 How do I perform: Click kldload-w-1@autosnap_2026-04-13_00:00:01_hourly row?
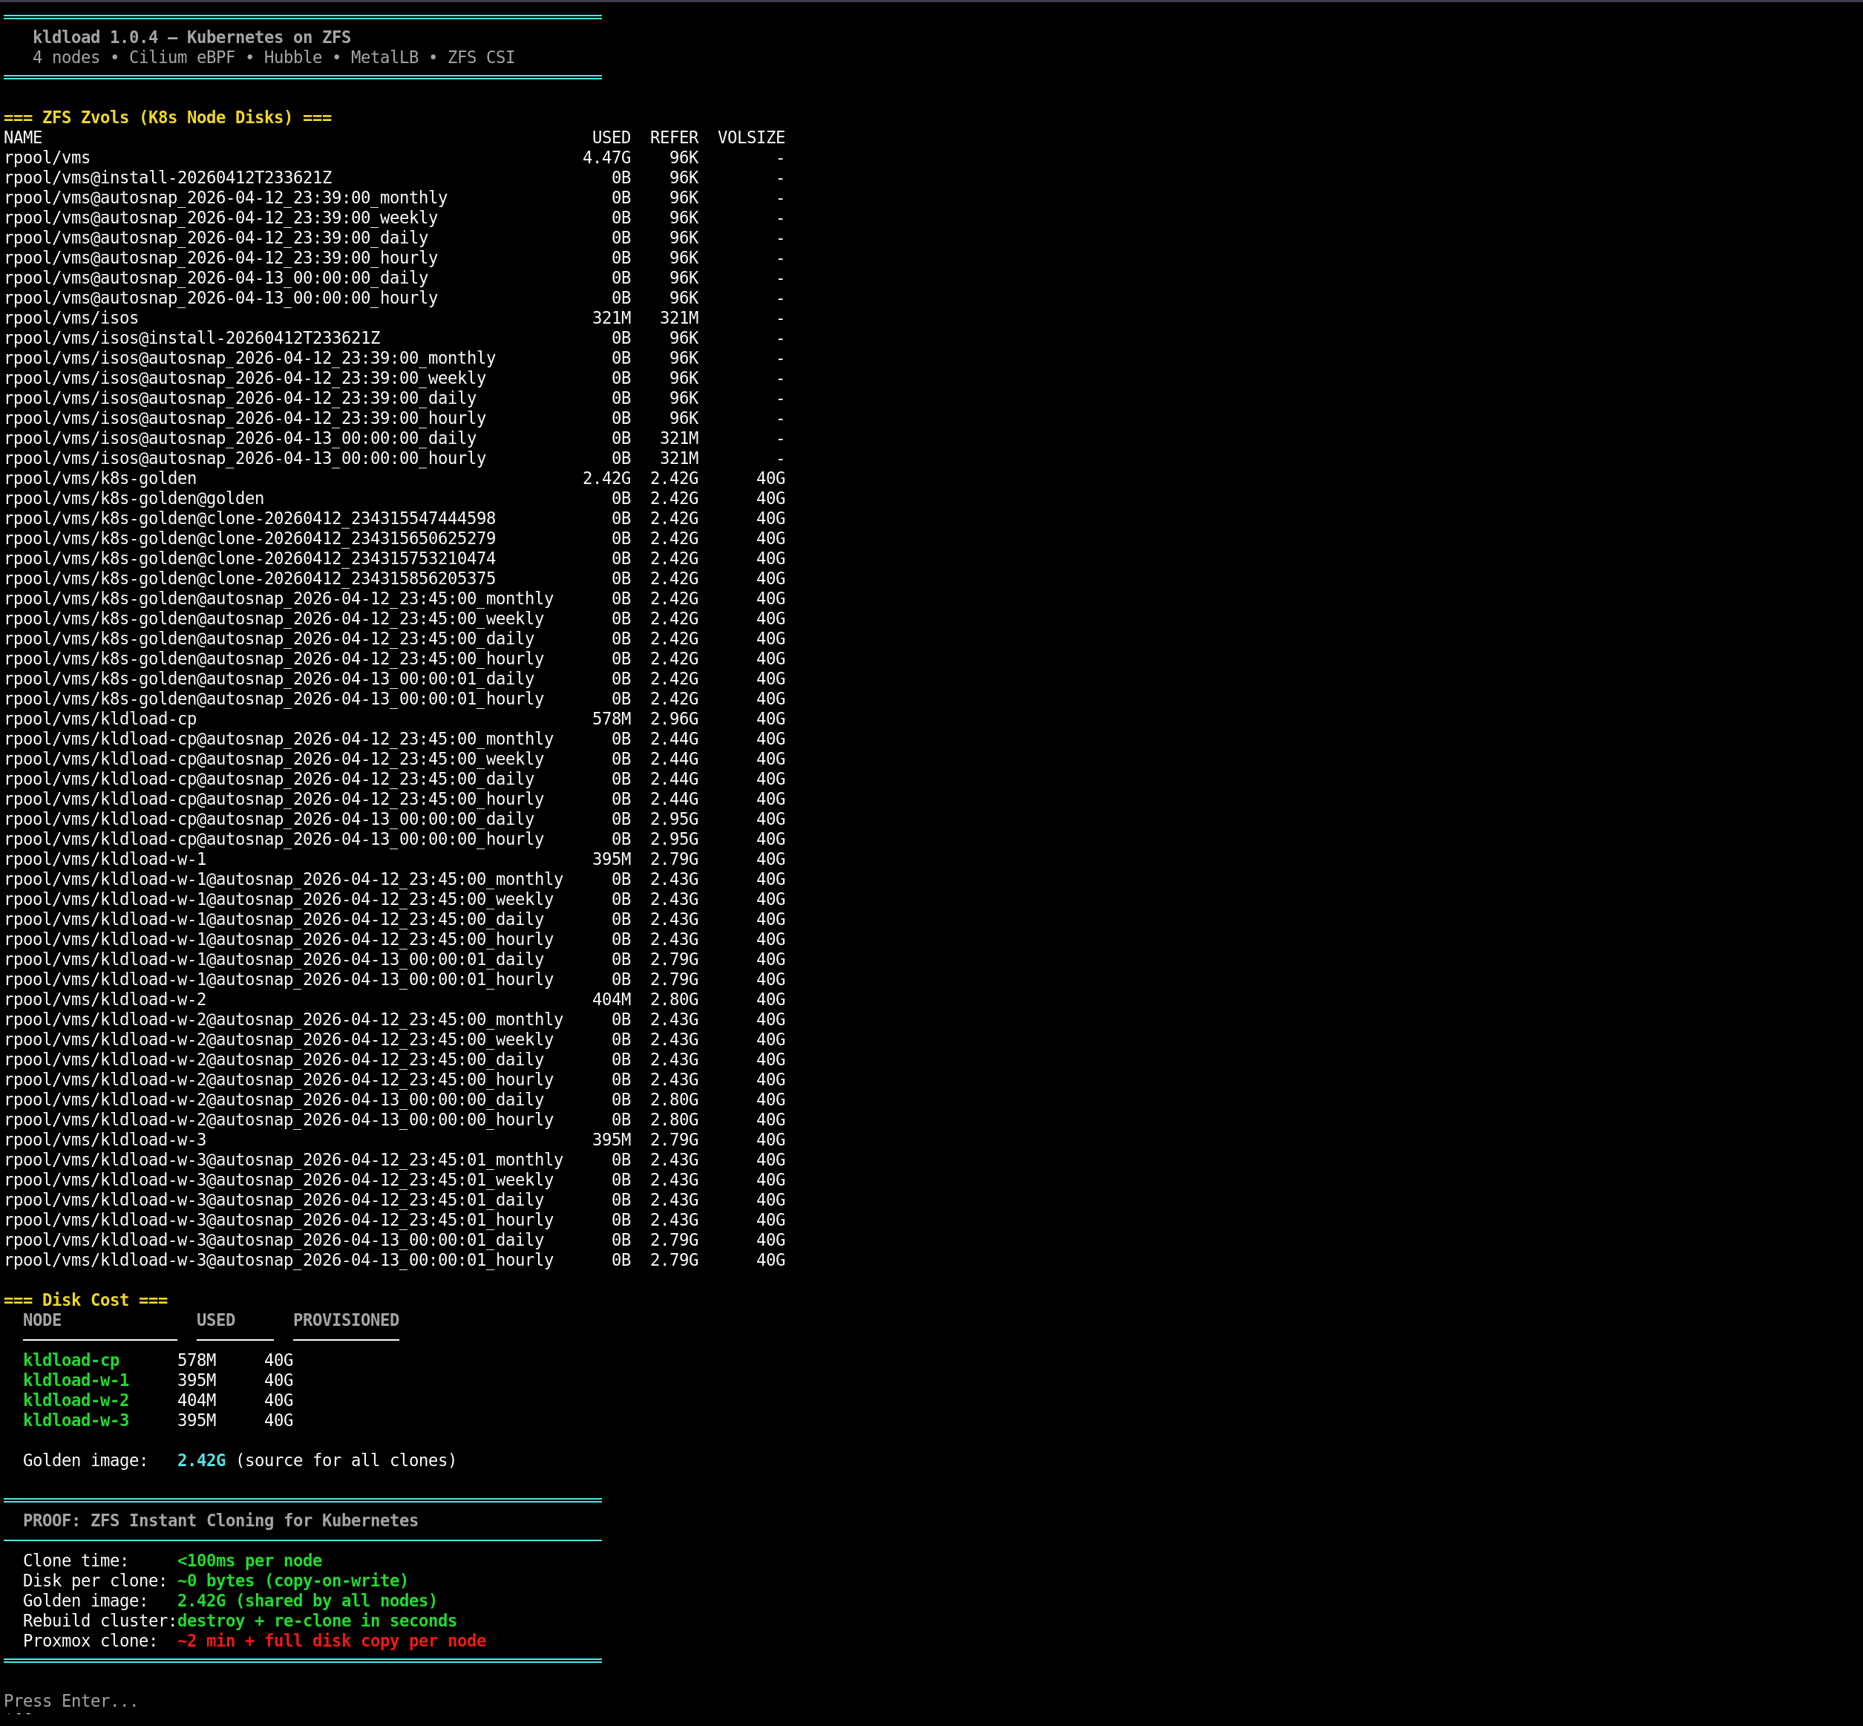394,980
